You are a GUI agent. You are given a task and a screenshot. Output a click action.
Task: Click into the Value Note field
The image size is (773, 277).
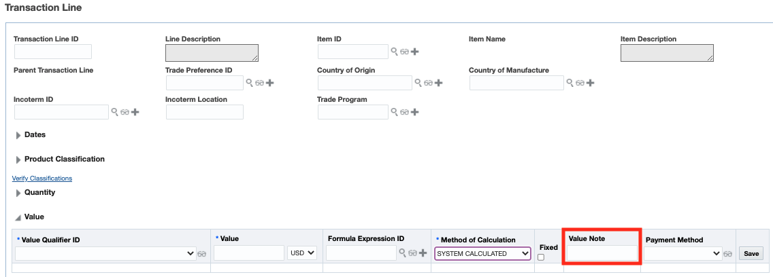602,253
